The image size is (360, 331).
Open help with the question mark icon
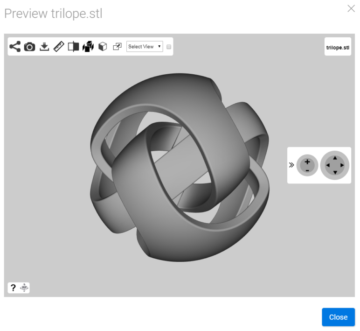14,288
